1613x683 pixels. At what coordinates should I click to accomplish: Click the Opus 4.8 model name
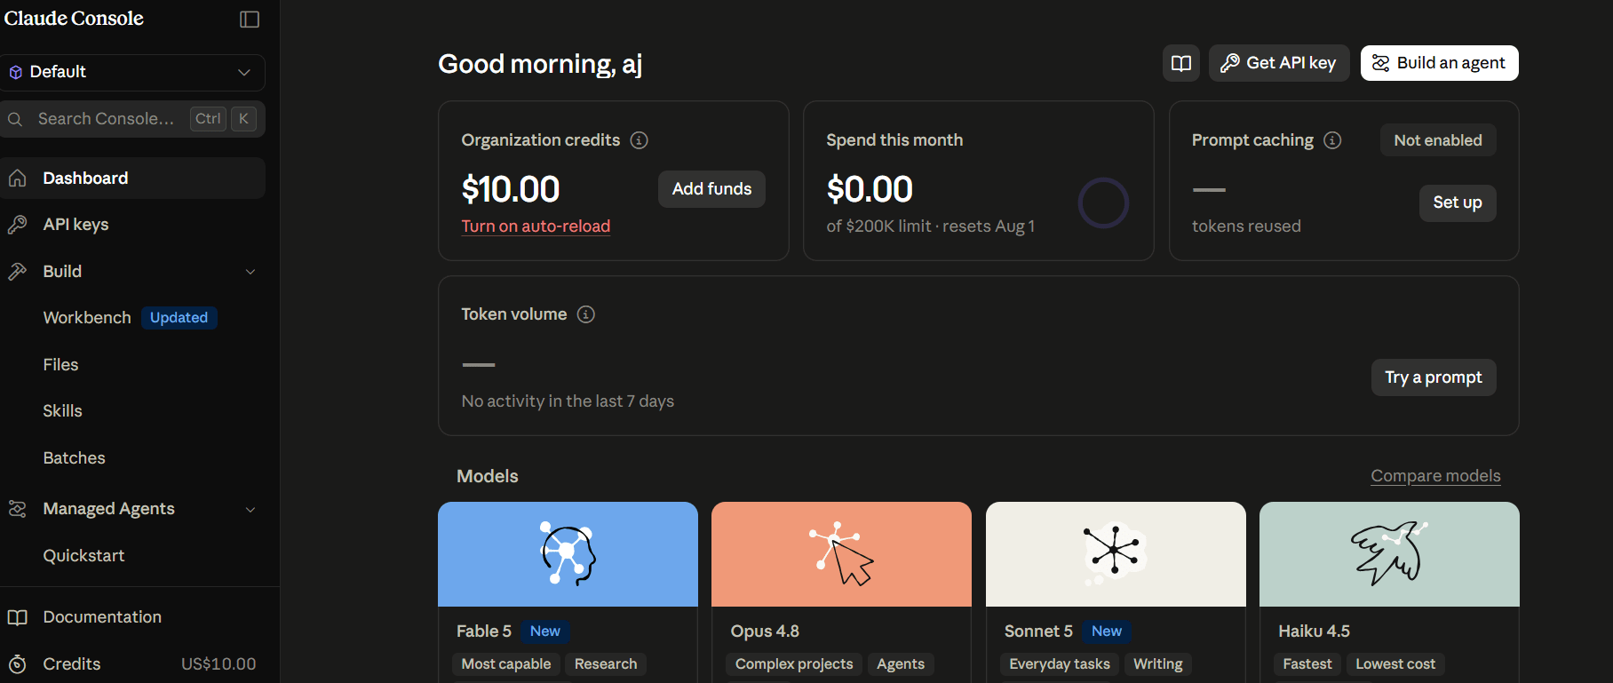(x=765, y=631)
